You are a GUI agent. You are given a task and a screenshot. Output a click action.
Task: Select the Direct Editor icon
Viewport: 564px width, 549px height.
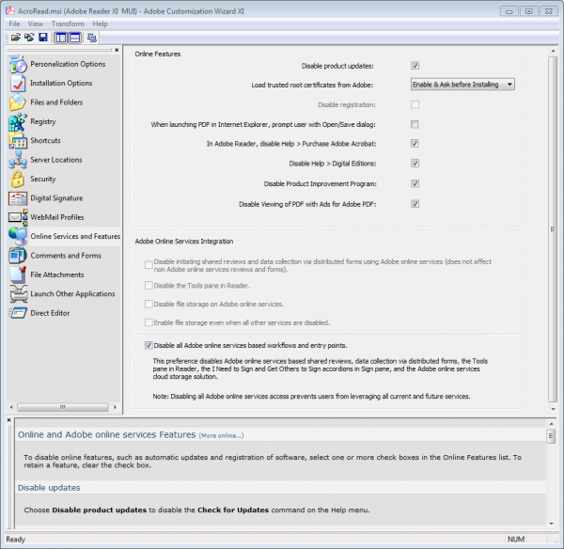[18, 313]
